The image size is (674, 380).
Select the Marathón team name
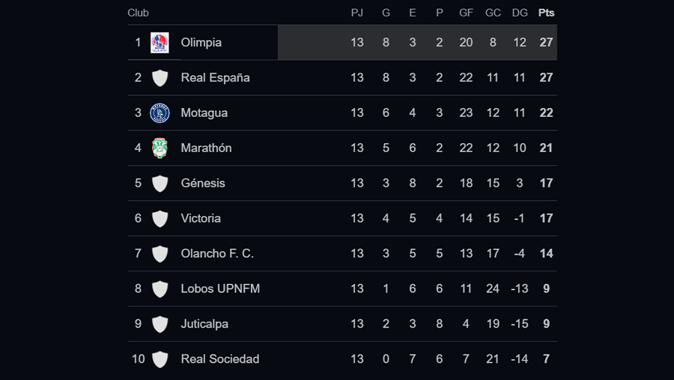[207, 148]
